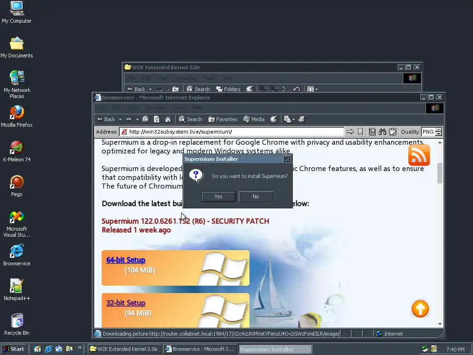Go to the Home page in Internet Explorer
Image resolution: width=473 pixels, height=355 pixels.
click(x=168, y=119)
